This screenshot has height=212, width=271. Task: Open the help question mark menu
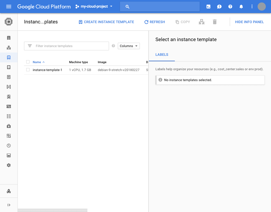[230, 7]
